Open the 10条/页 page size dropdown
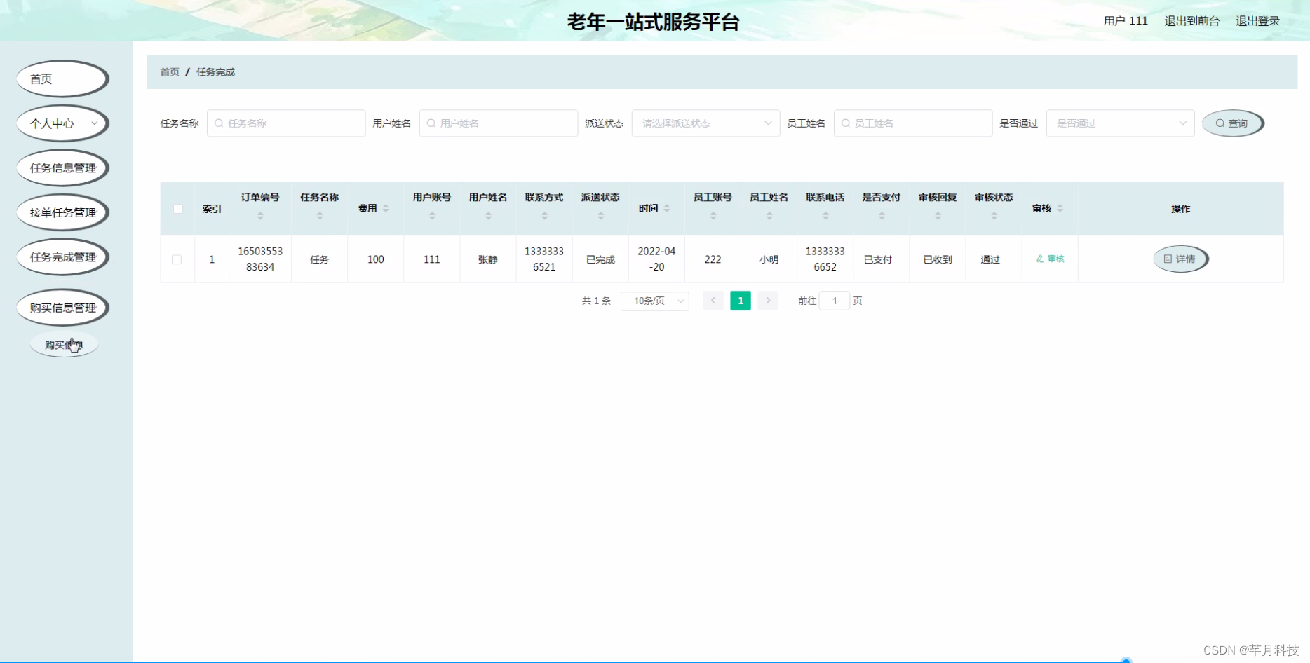Viewport: 1310px width, 663px height. [655, 301]
